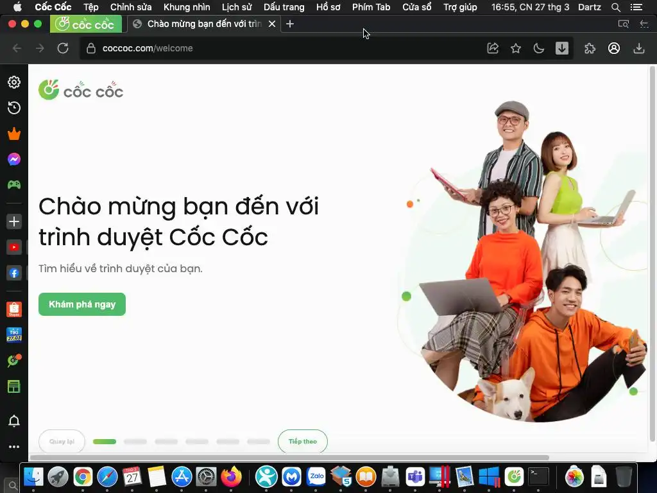This screenshot has width=657, height=493.
Task: Launch Google Chrome from the Dock
Action: (x=83, y=477)
